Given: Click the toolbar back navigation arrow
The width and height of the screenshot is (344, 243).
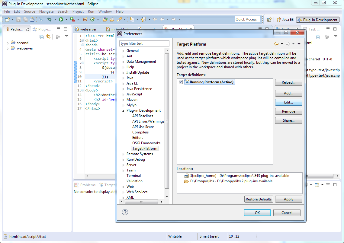Looking at the screenshot, I should tap(162, 20).
